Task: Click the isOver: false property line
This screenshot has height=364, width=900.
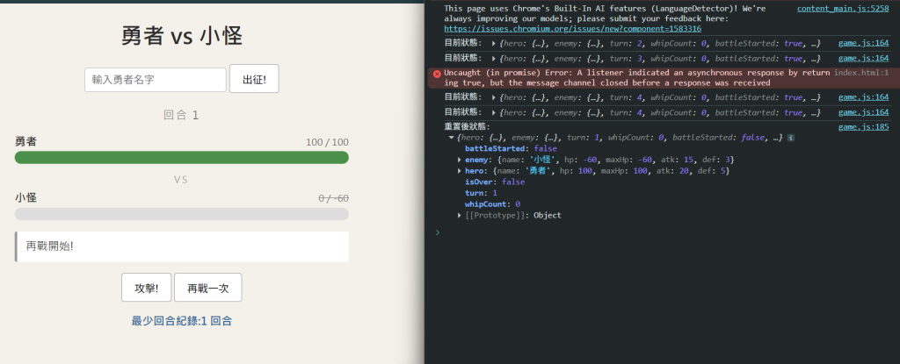Action: (x=495, y=182)
